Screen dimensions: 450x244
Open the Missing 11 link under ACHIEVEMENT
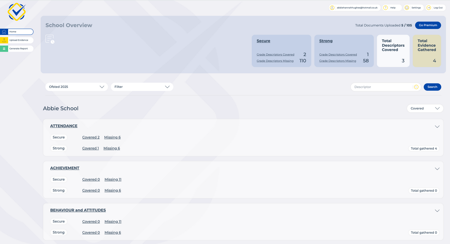[x=113, y=179]
